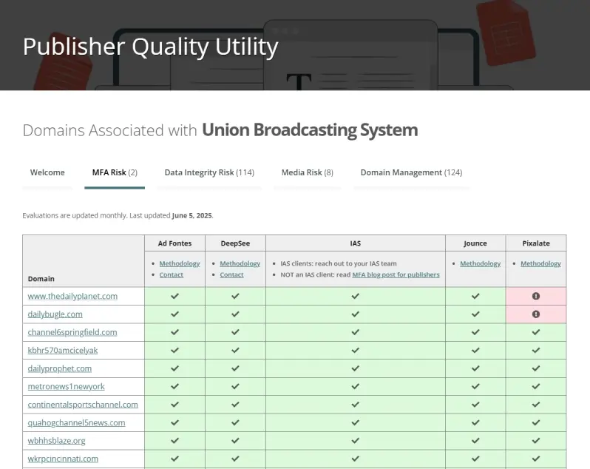The height and width of the screenshot is (469, 590).
Task: Open Ad Fontes Methodology link
Action: click(x=180, y=263)
